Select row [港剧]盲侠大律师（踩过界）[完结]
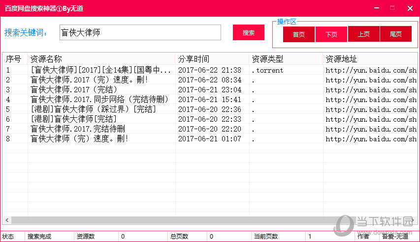 (210, 109)
